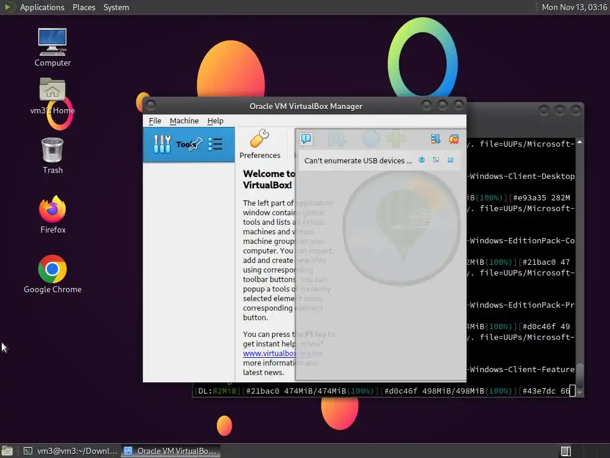Open System menu in top panel
Image resolution: width=610 pixels, height=458 pixels.
(x=116, y=7)
